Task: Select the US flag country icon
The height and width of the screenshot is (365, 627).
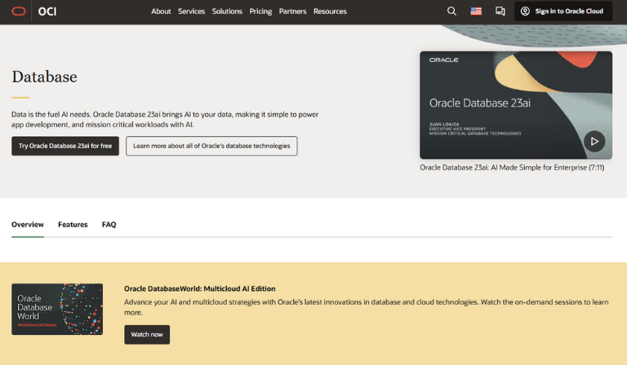Action: (x=476, y=11)
